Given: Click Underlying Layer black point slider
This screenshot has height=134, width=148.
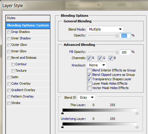Looking at the screenshot, I should [x=63, y=127].
